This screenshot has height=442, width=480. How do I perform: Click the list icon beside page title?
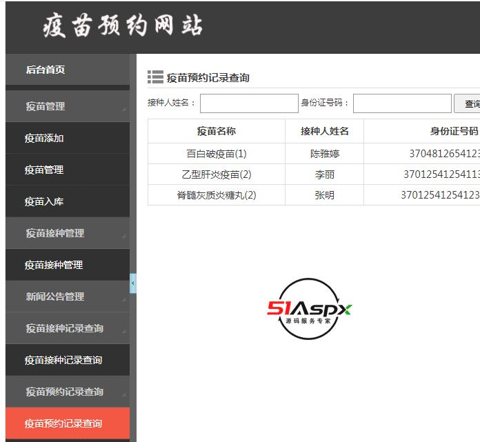(155, 77)
